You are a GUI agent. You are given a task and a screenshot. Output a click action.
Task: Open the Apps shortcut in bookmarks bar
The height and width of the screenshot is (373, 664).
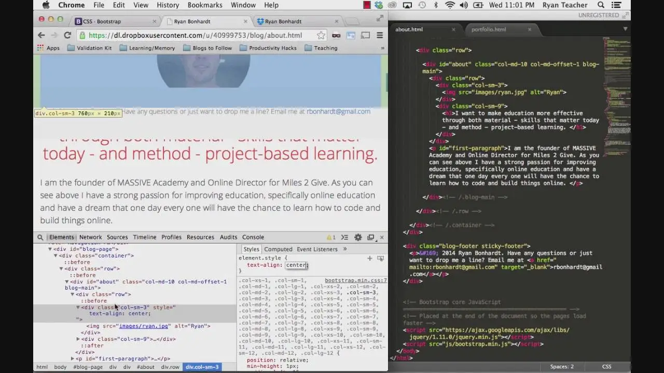point(48,48)
